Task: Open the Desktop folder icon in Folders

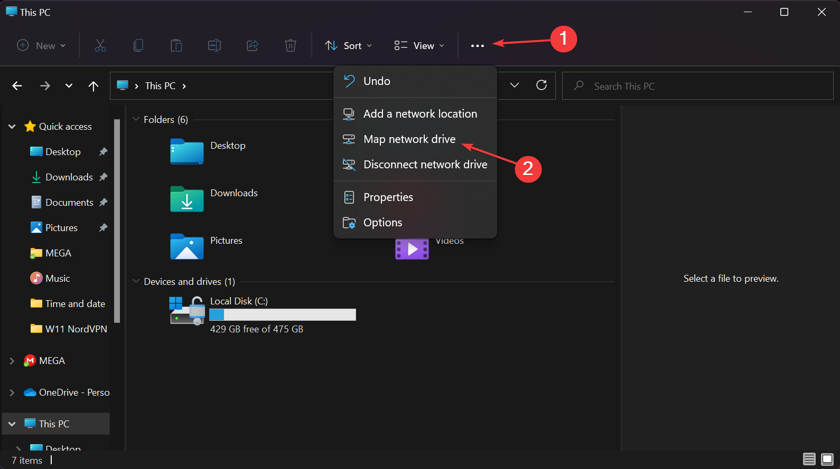Action: 187,151
